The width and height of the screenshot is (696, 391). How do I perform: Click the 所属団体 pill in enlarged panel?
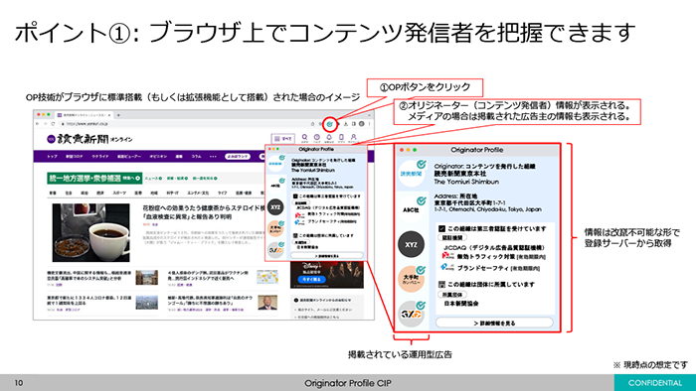tap(451, 294)
